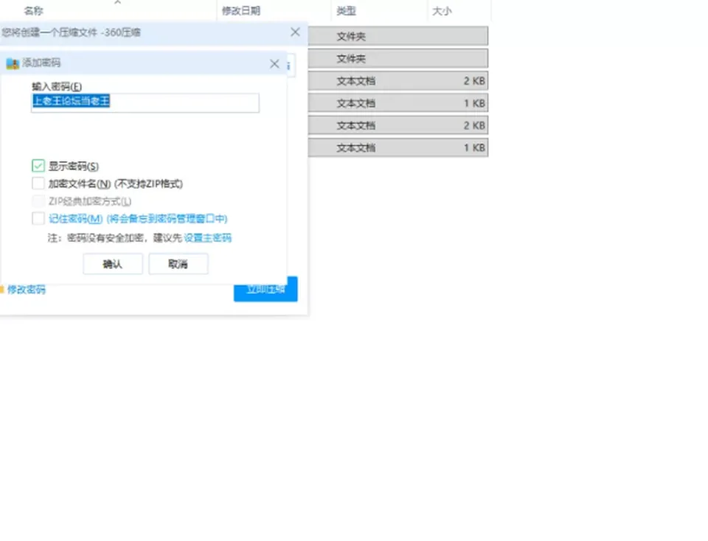Enable the 加密文件名(N) checkbox
Screen dimensions: 708x541
coord(38,184)
